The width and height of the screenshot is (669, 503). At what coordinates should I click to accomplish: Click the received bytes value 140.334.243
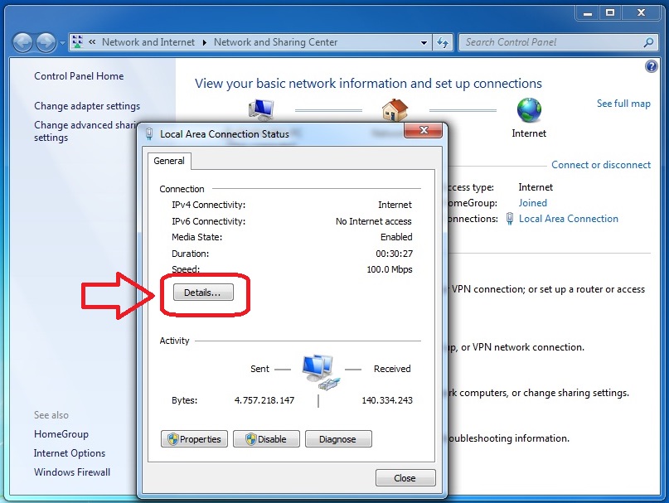coord(387,400)
